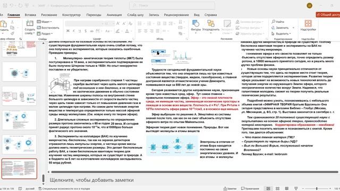Click the Примечания comments button
Screen dimensions: 340x191
[250, 188]
